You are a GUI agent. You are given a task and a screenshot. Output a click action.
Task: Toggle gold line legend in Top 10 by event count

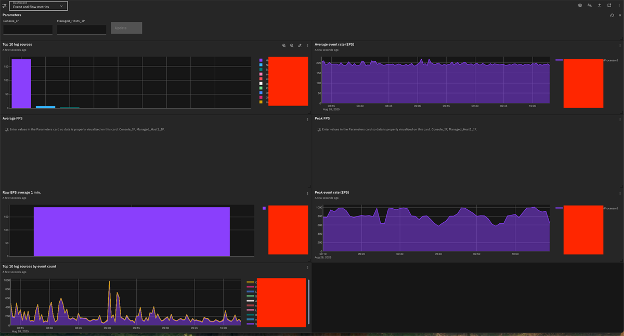(250, 283)
